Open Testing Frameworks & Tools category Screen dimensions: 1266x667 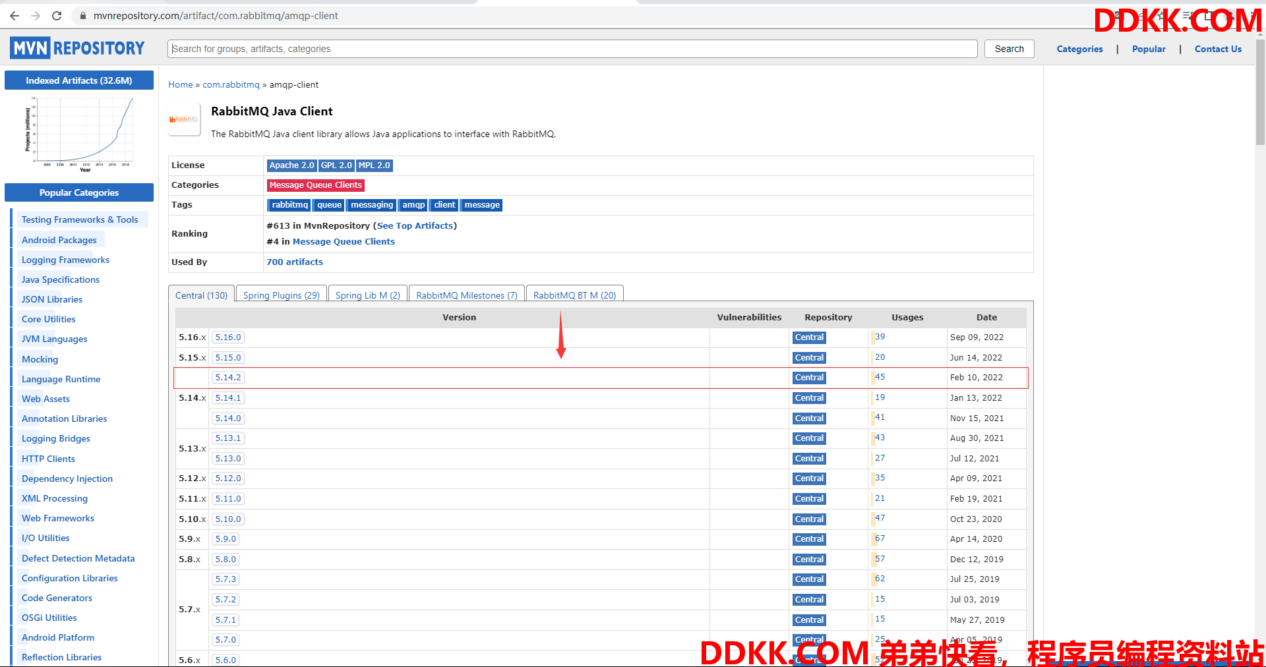click(80, 219)
